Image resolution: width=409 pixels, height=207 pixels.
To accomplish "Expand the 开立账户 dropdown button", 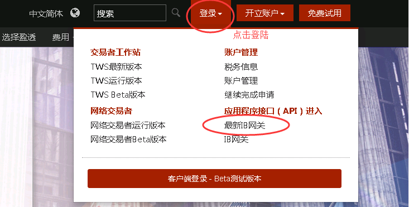I will [x=264, y=13].
